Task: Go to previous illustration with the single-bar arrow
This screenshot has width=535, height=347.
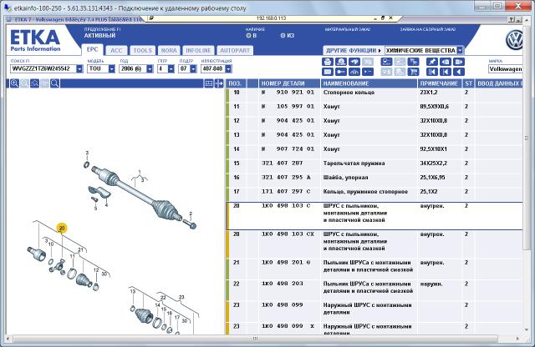Action: click(446, 72)
